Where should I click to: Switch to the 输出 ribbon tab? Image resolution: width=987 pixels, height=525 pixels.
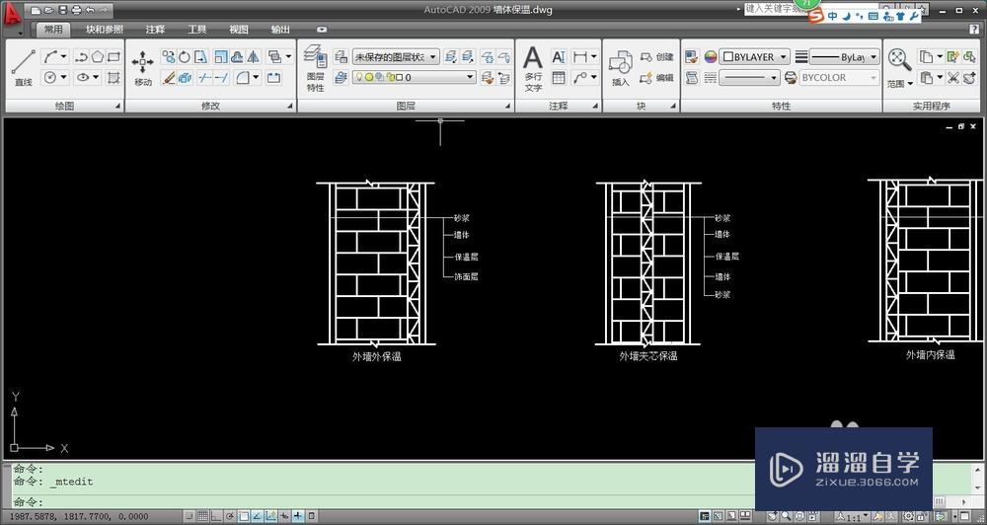[280, 29]
